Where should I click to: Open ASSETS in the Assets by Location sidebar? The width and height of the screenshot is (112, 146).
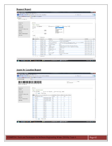coord(20,90)
